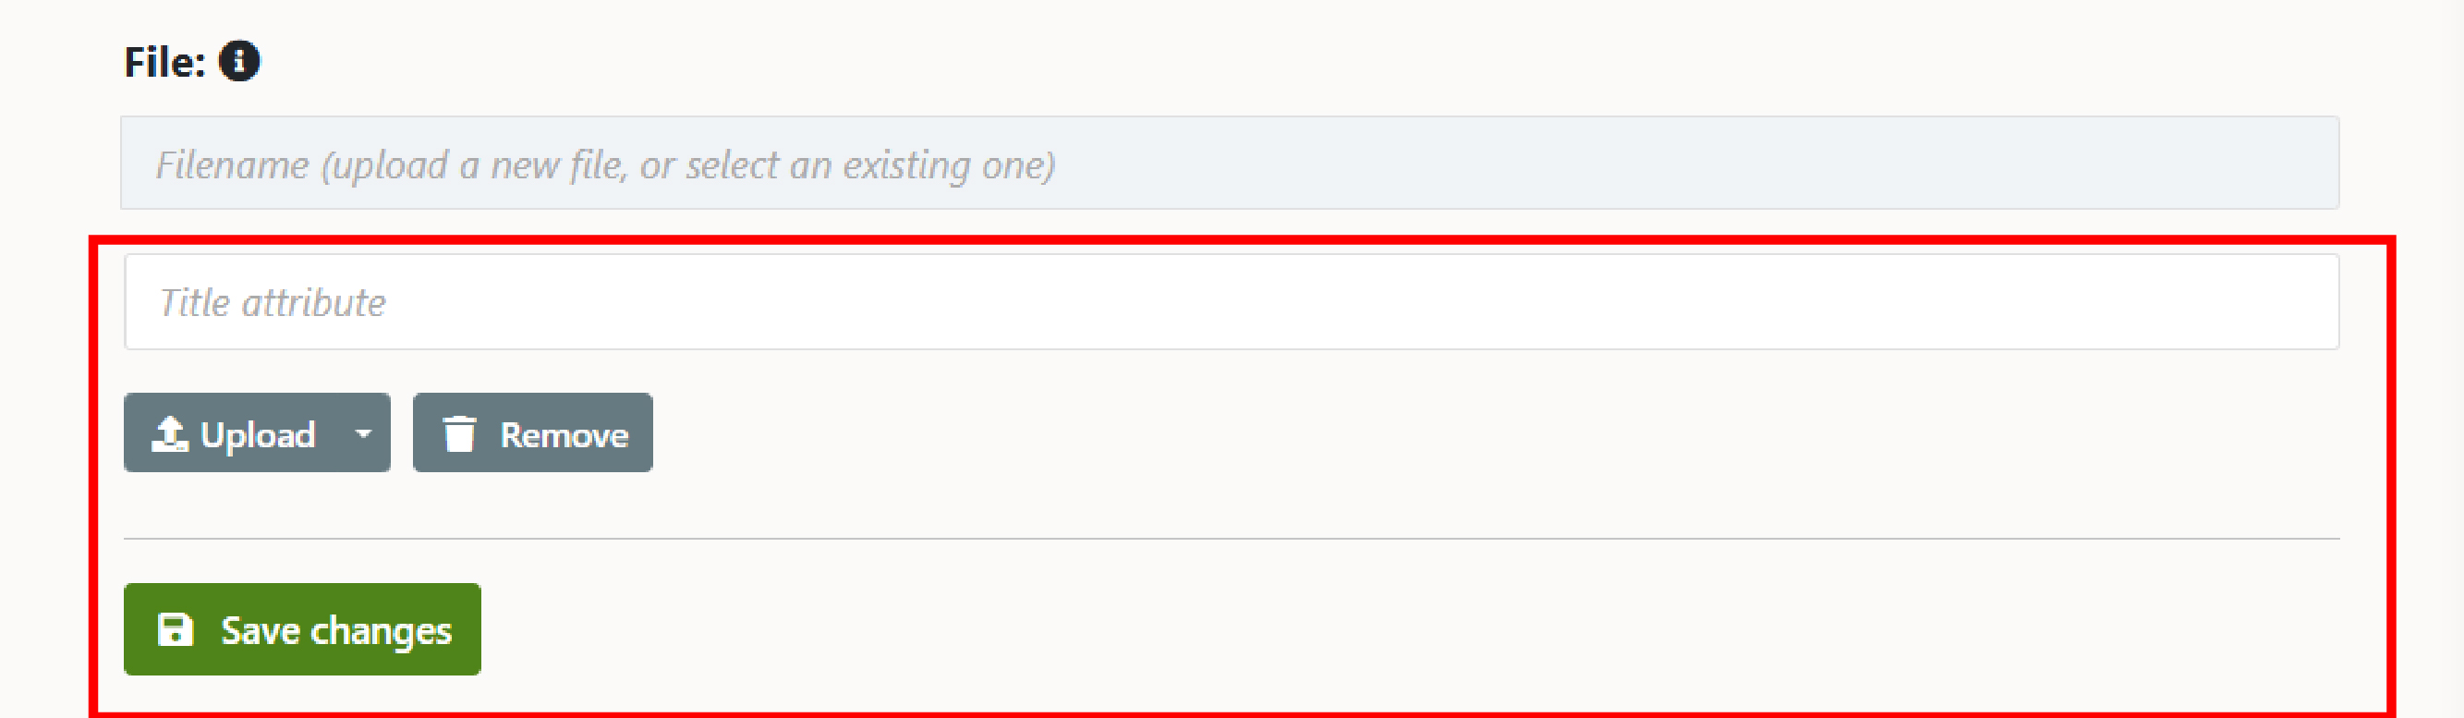Open the Upload dropdown caret

click(x=362, y=433)
